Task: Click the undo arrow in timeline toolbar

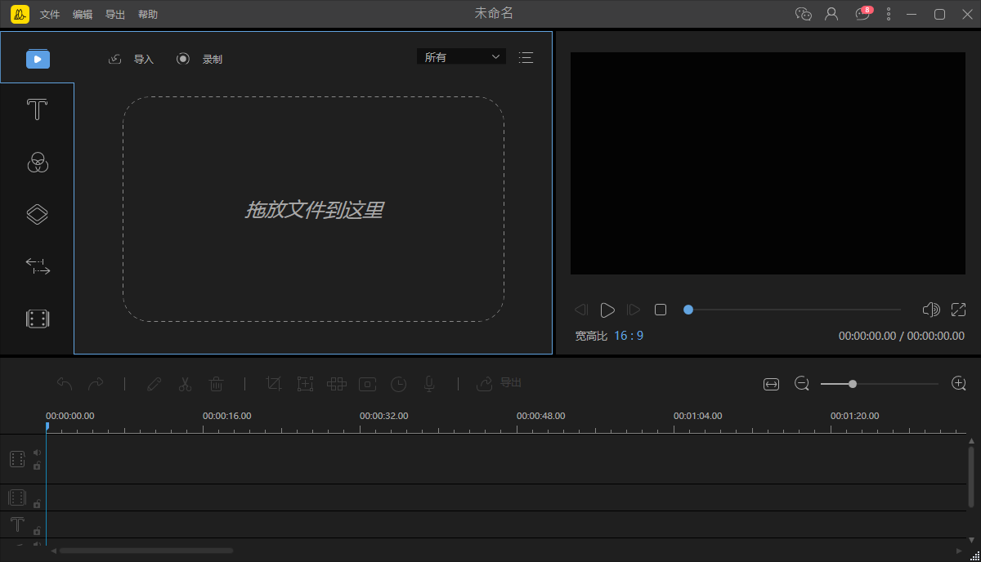Action: point(65,383)
